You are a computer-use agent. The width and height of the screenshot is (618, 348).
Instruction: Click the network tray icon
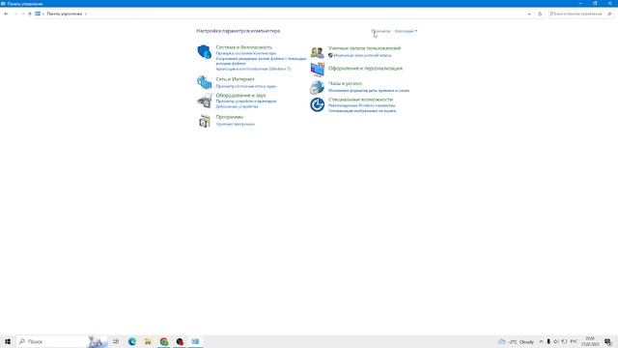click(564, 341)
